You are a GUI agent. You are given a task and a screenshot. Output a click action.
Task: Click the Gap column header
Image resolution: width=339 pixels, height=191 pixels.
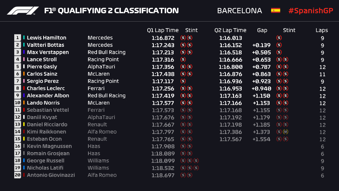tap(262, 30)
